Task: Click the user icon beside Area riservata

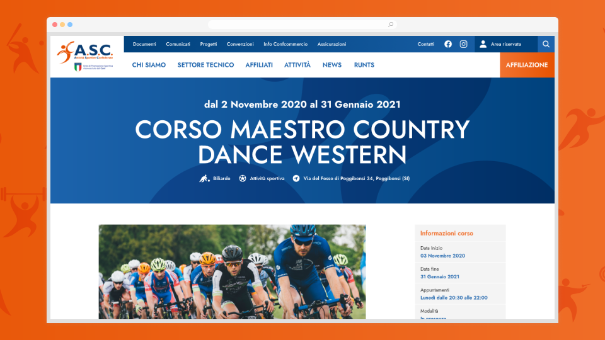Action: pyautogui.click(x=483, y=44)
